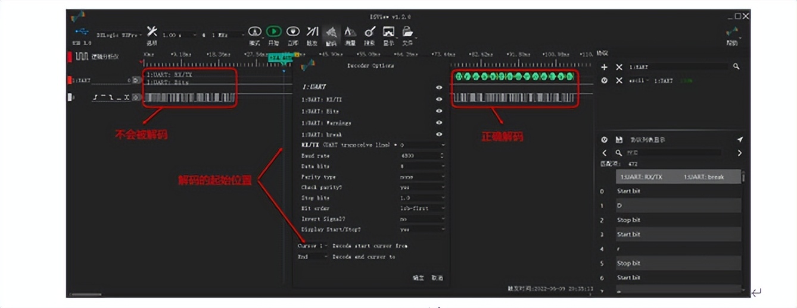Click the waveform 逻辑分析仪 mode icon
Image resolution: width=797 pixels, height=308 pixels.
click(82, 56)
